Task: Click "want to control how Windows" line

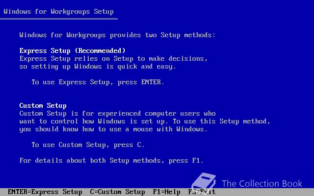Action: coord(145,121)
